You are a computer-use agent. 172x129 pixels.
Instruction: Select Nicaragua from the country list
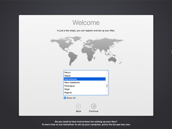(x=70, y=86)
